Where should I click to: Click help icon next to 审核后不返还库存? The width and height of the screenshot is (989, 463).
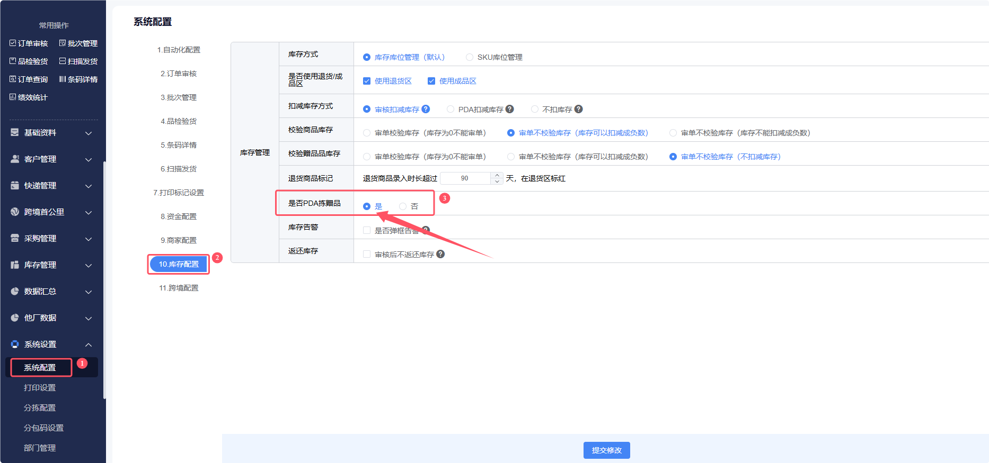(x=440, y=254)
